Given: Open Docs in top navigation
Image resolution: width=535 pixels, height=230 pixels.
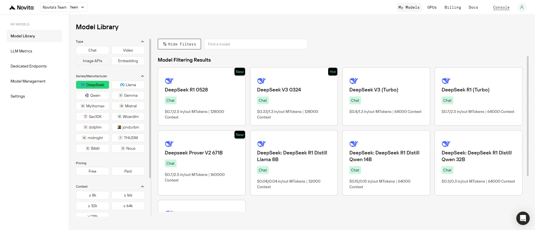Looking at the screenshot, I should pos(473,7).
